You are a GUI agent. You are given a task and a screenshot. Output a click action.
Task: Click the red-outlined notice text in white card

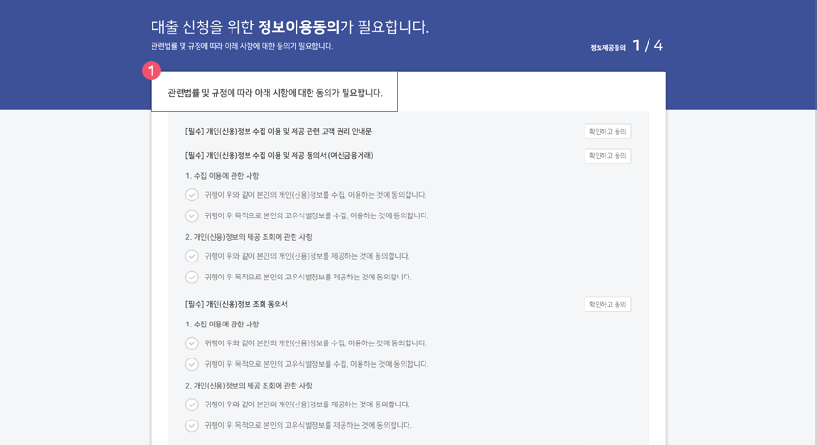coord(275,93)
